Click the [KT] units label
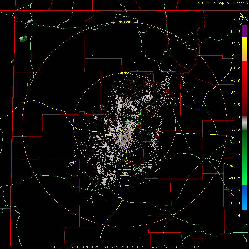 (x=236, y=19)
